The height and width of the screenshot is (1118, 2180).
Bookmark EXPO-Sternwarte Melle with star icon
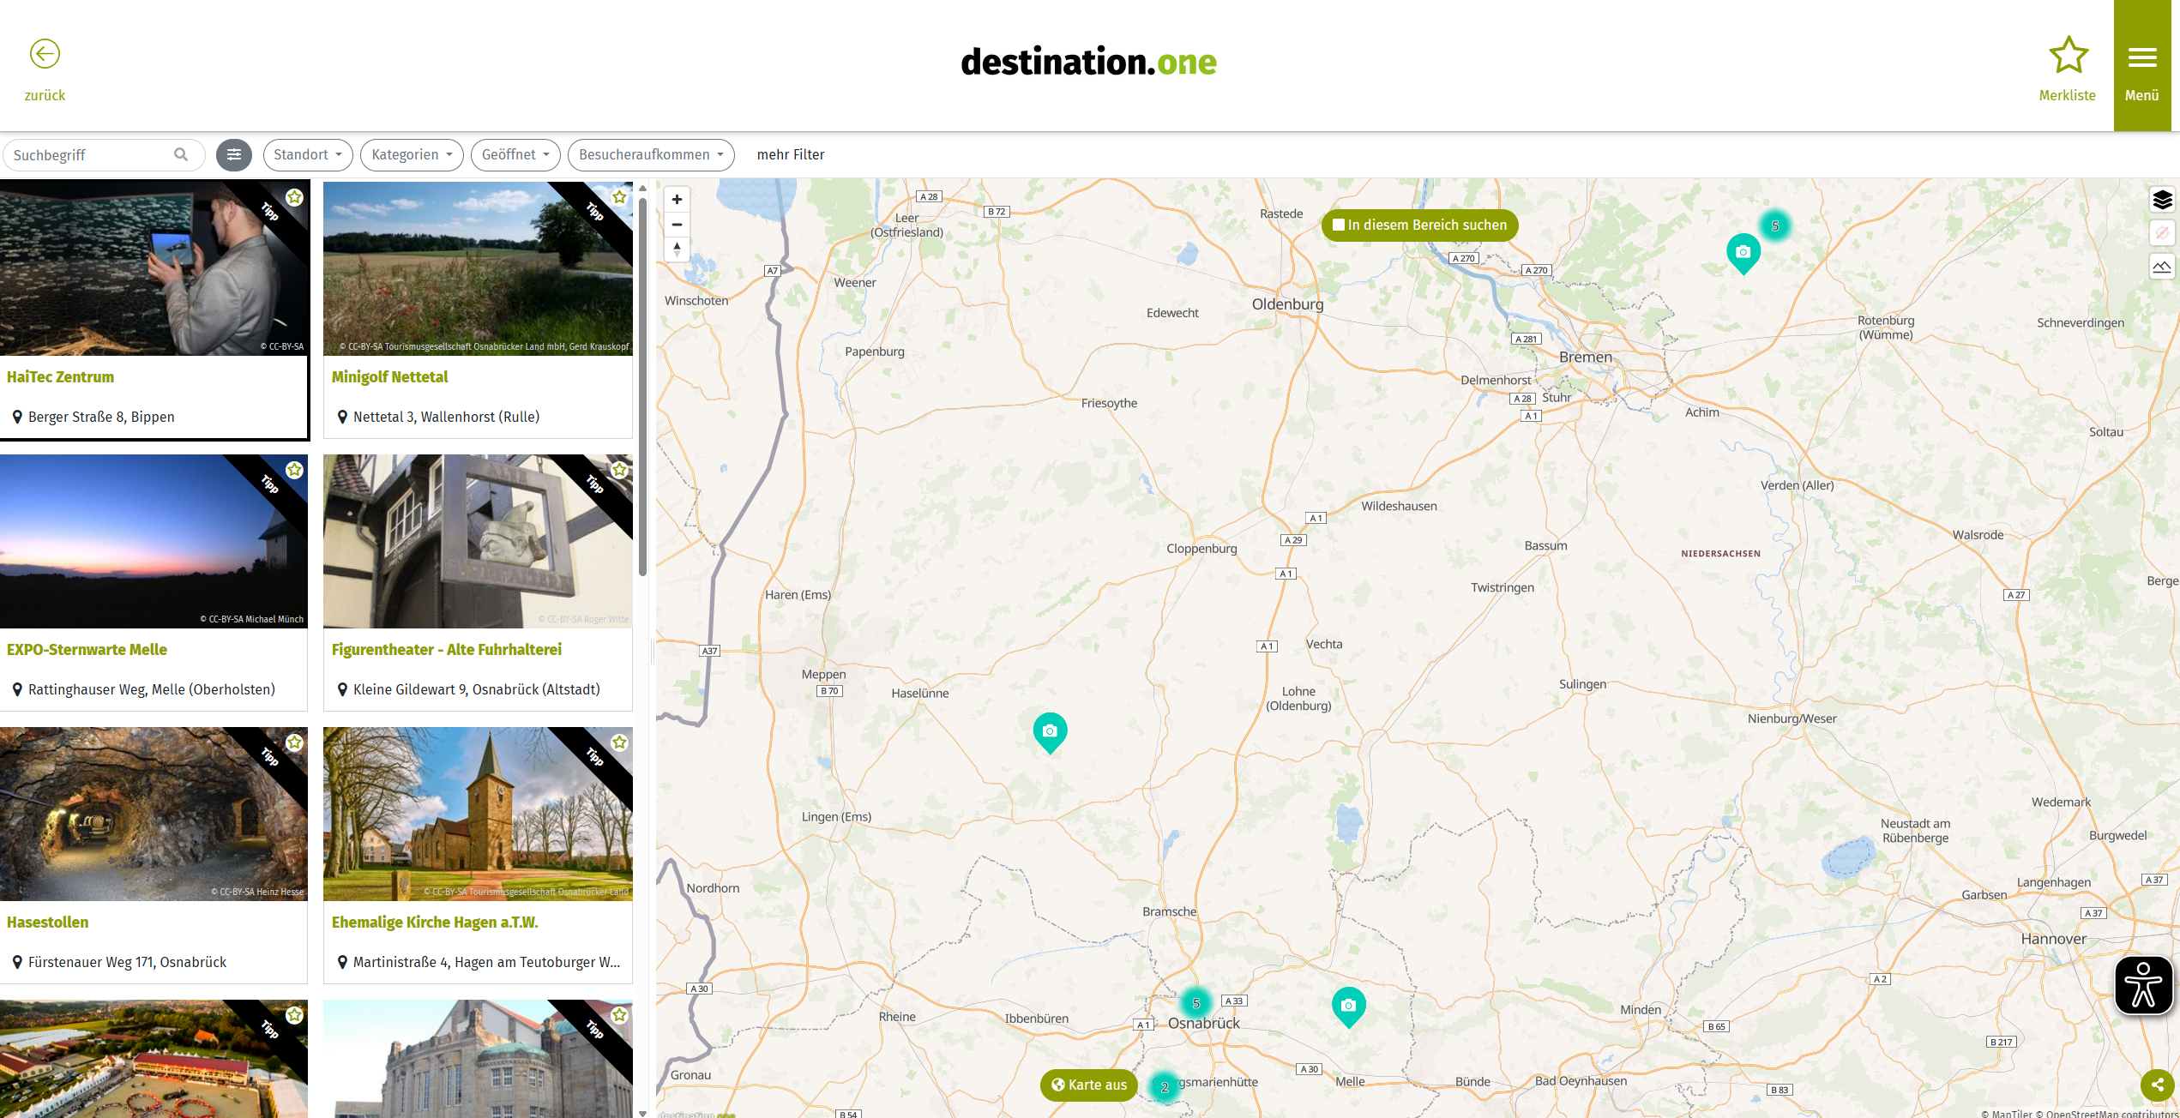tap(294, 470)
